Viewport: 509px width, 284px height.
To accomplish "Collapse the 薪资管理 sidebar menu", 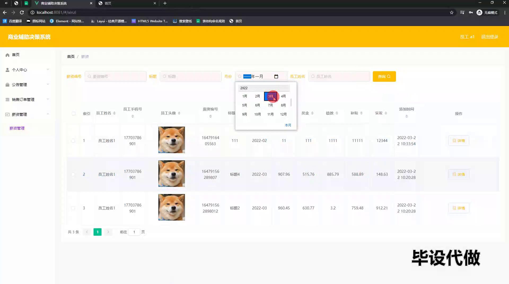I will pyautogui.click(x=27, y=114).
